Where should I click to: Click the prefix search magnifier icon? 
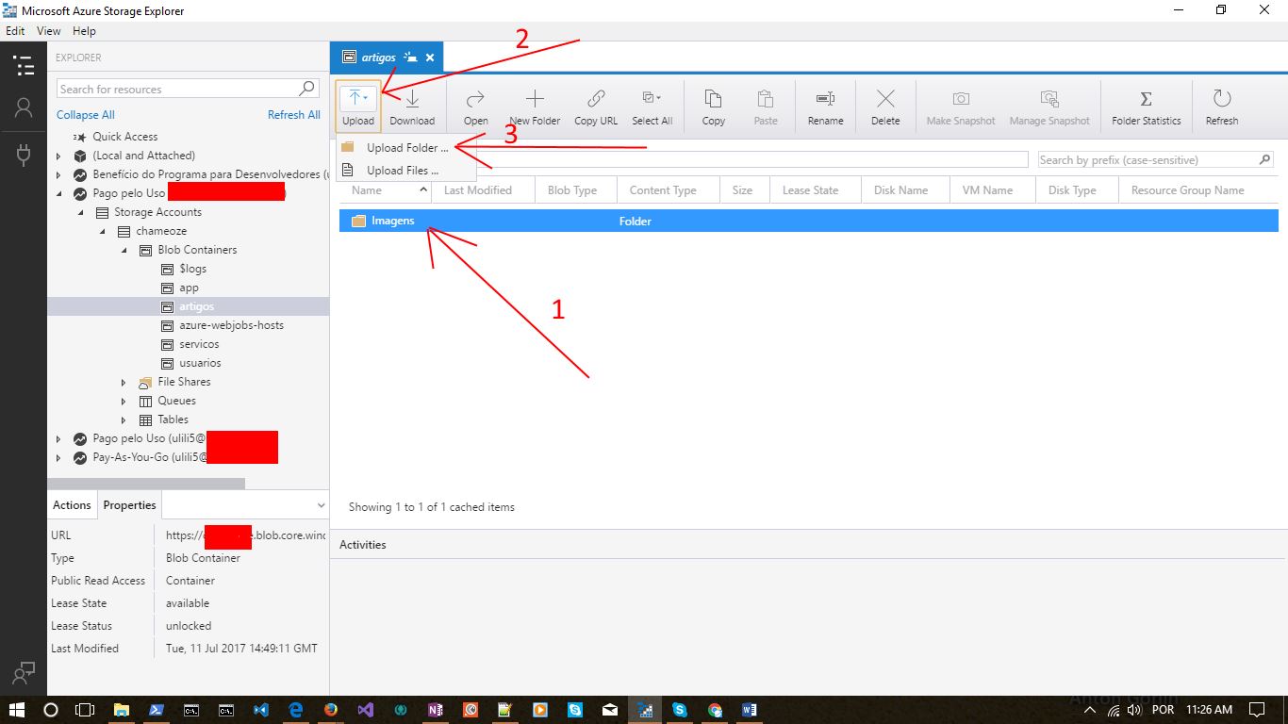point(1264,159)
